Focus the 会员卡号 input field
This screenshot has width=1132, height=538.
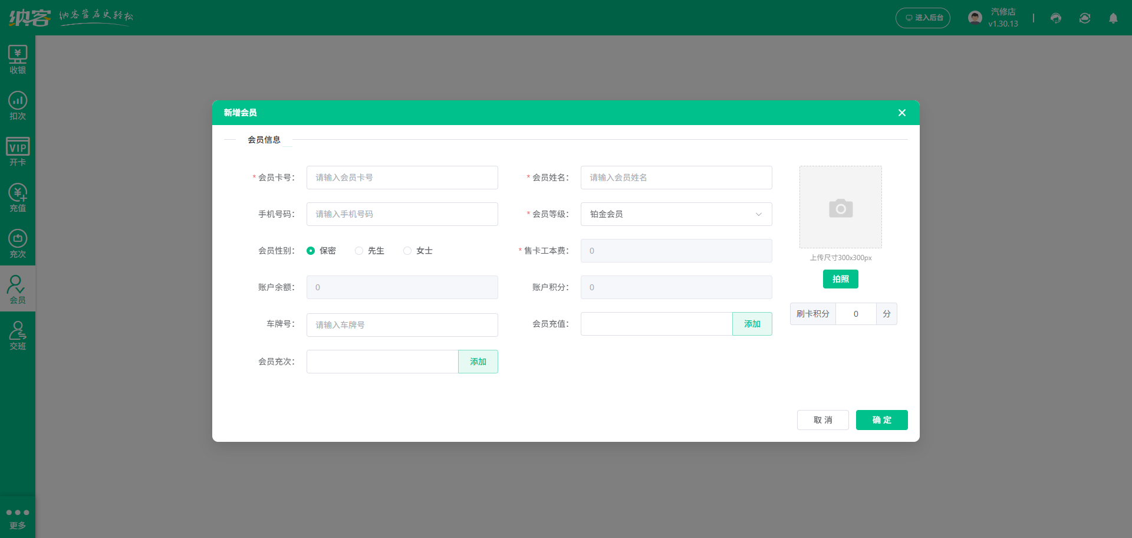pos(402,178)
